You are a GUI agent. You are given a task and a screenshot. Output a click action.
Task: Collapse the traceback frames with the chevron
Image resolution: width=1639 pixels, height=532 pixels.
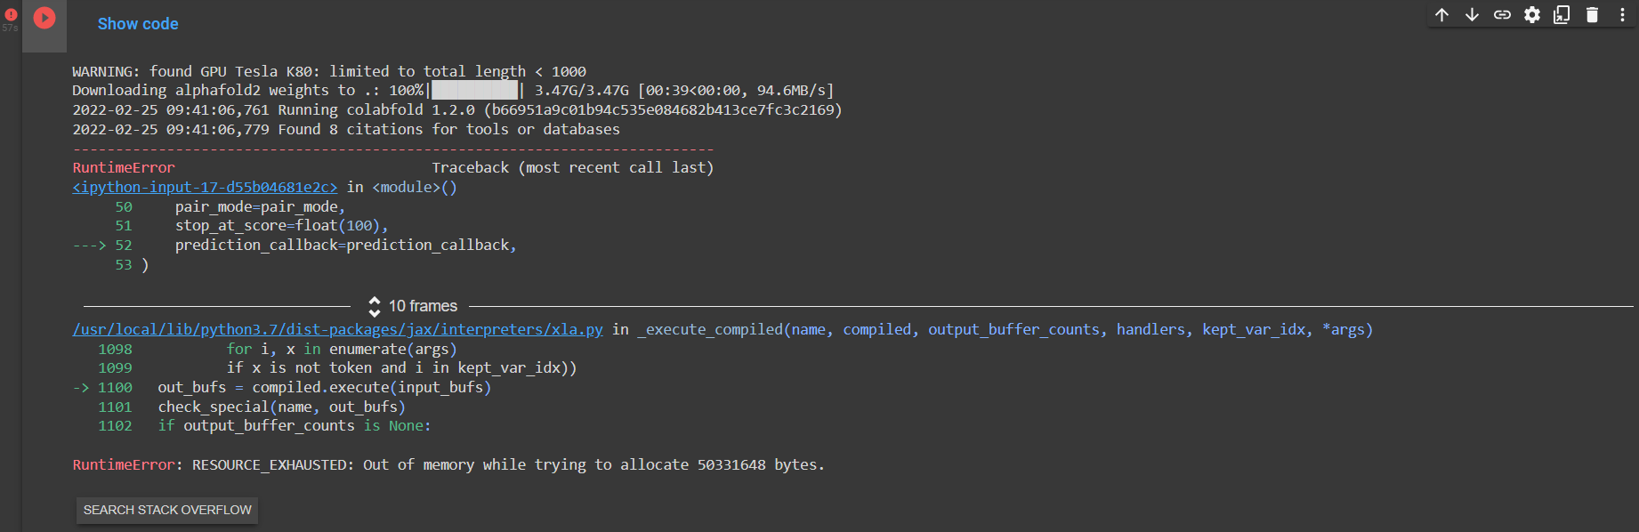click(375, 305)
